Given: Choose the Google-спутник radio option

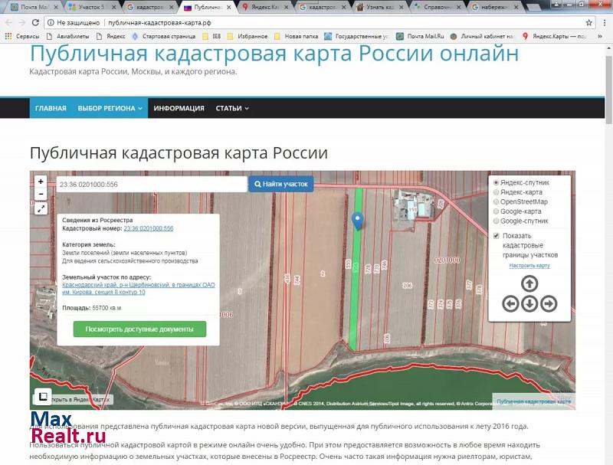Looking at the screenshot, I should pos(497,221).
